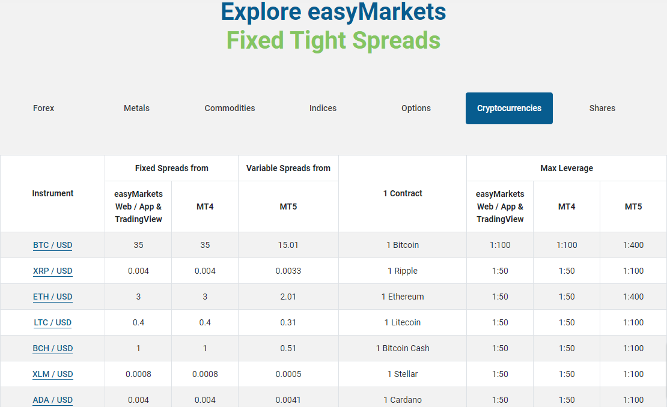The width and height of the screenshot is (667, 413).
Task: Click the Explore easyMarkets heading
Action: [333, 11]
